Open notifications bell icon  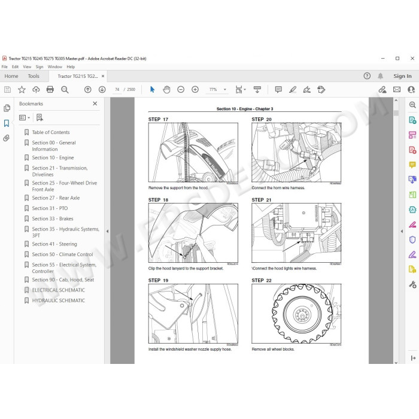coord(380,76)
